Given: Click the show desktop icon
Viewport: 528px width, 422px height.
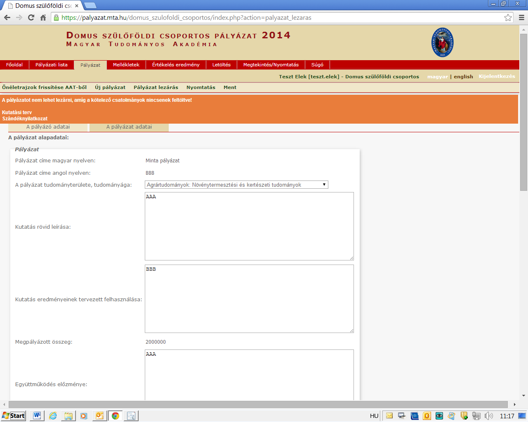Looking at the screenshot, I should [522, 416].
